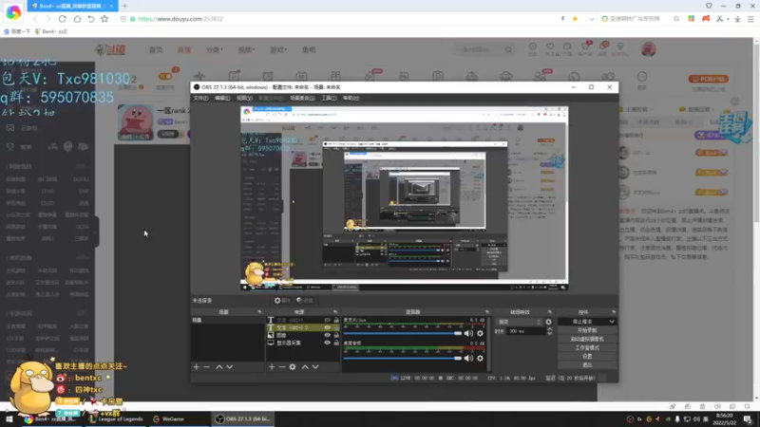The height and width of the screenshot is (427, 760).
Task: Click Stop Streaming button in OBS Controls
Action: point(582,322)
